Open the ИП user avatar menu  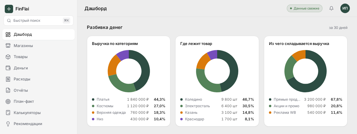(345, 8)
